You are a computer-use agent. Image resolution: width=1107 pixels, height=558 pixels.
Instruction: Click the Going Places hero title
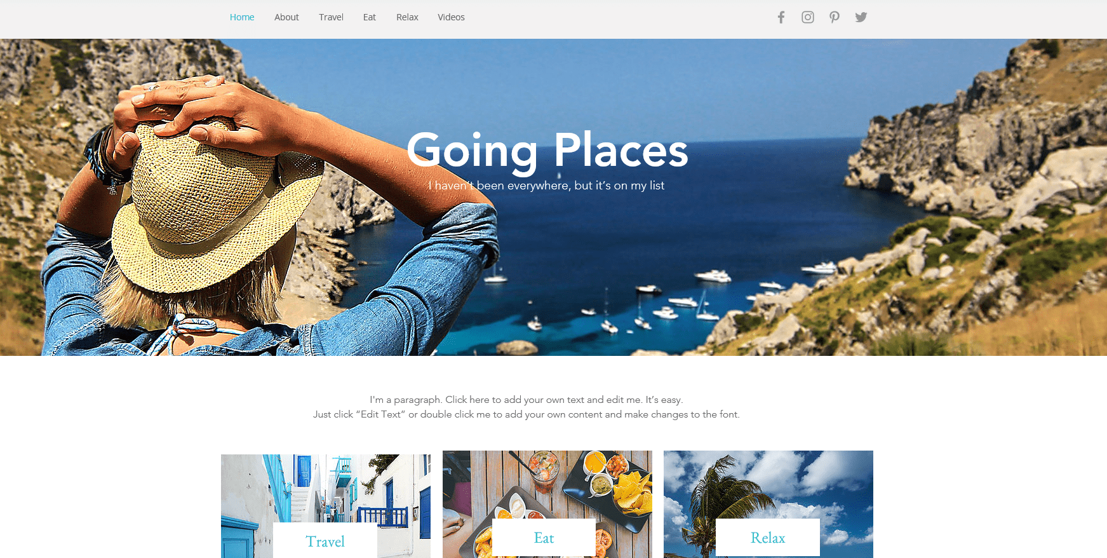[547, 151]
